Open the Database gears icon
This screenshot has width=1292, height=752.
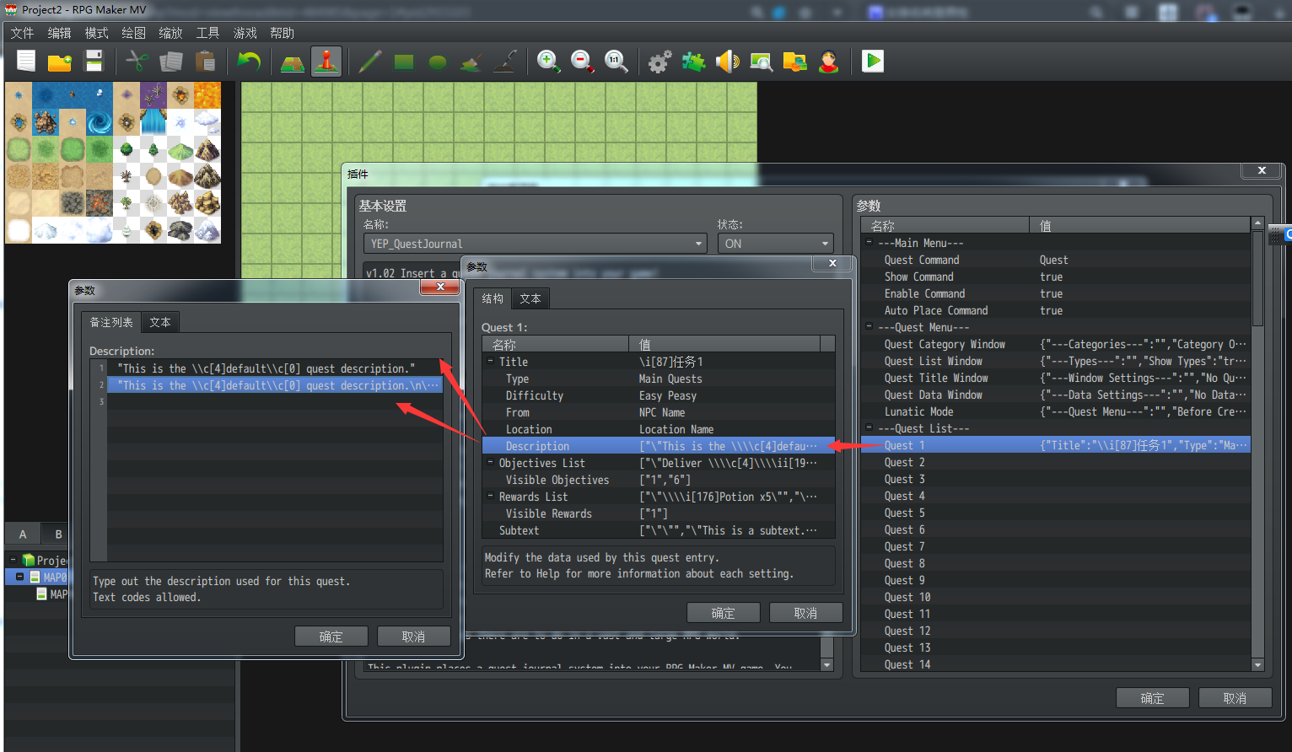coord(660,62)
